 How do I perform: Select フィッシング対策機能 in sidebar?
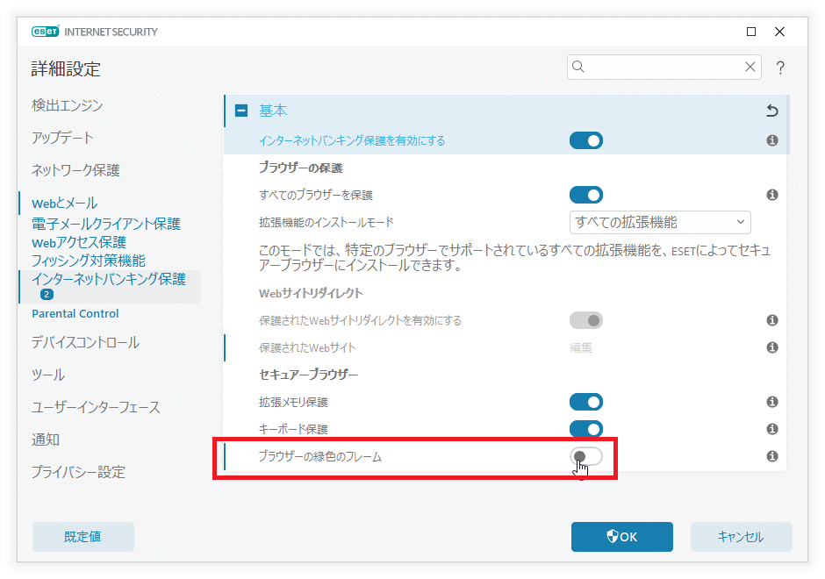click(x=89, y=261)
